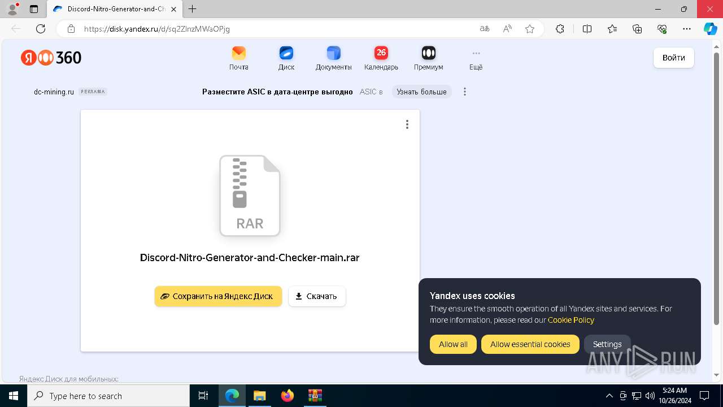
Task: Open Edge Settings and more menu
Action: (687, 29)
